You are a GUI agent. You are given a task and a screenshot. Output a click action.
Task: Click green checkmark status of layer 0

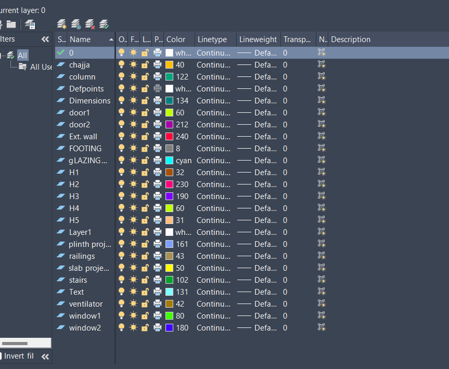tap(61, 53)
